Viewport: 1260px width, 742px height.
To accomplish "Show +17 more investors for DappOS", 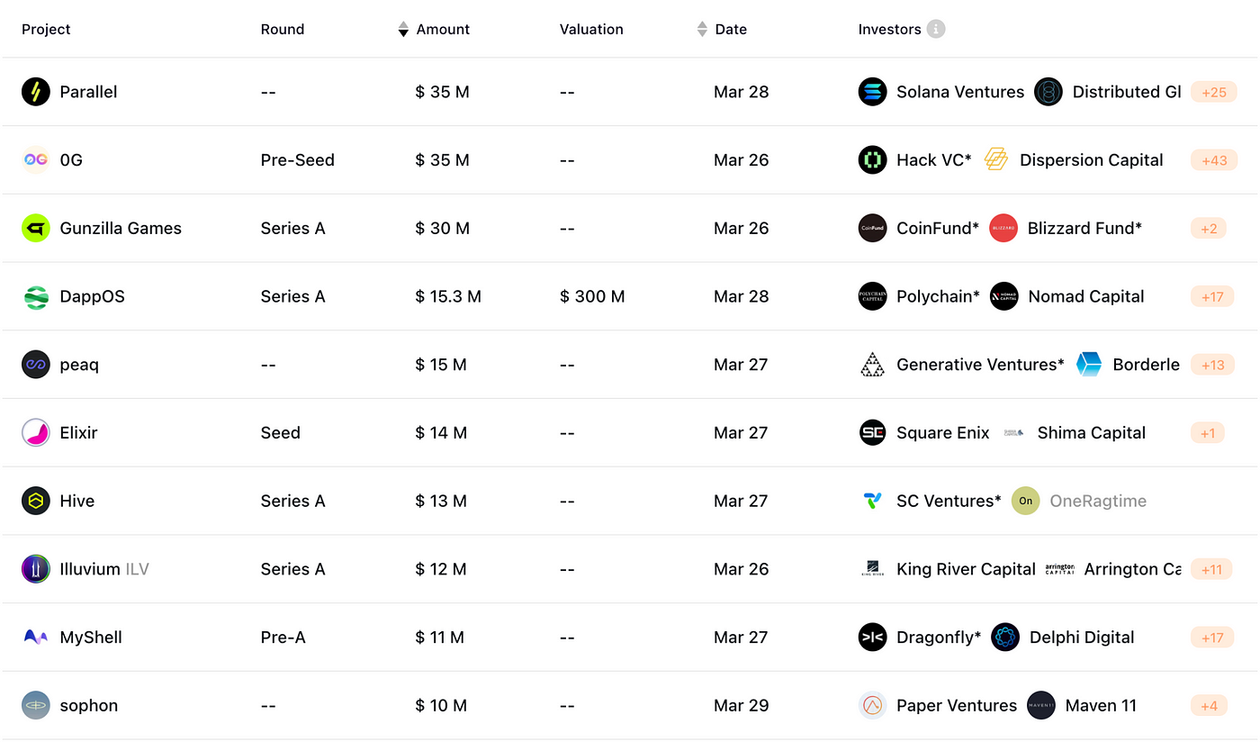I will pyautogui.click(x=1212, y=296).
